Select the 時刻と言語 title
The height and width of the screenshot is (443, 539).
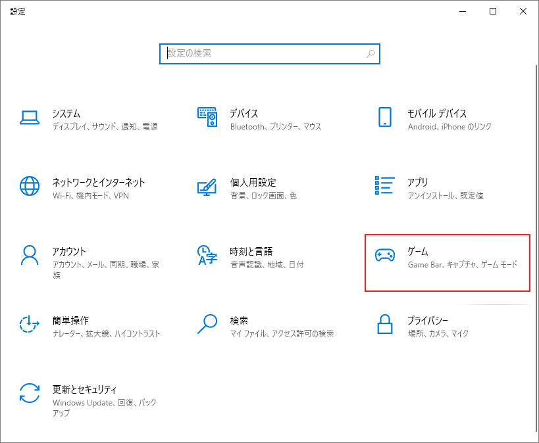[x=251, y=251]
